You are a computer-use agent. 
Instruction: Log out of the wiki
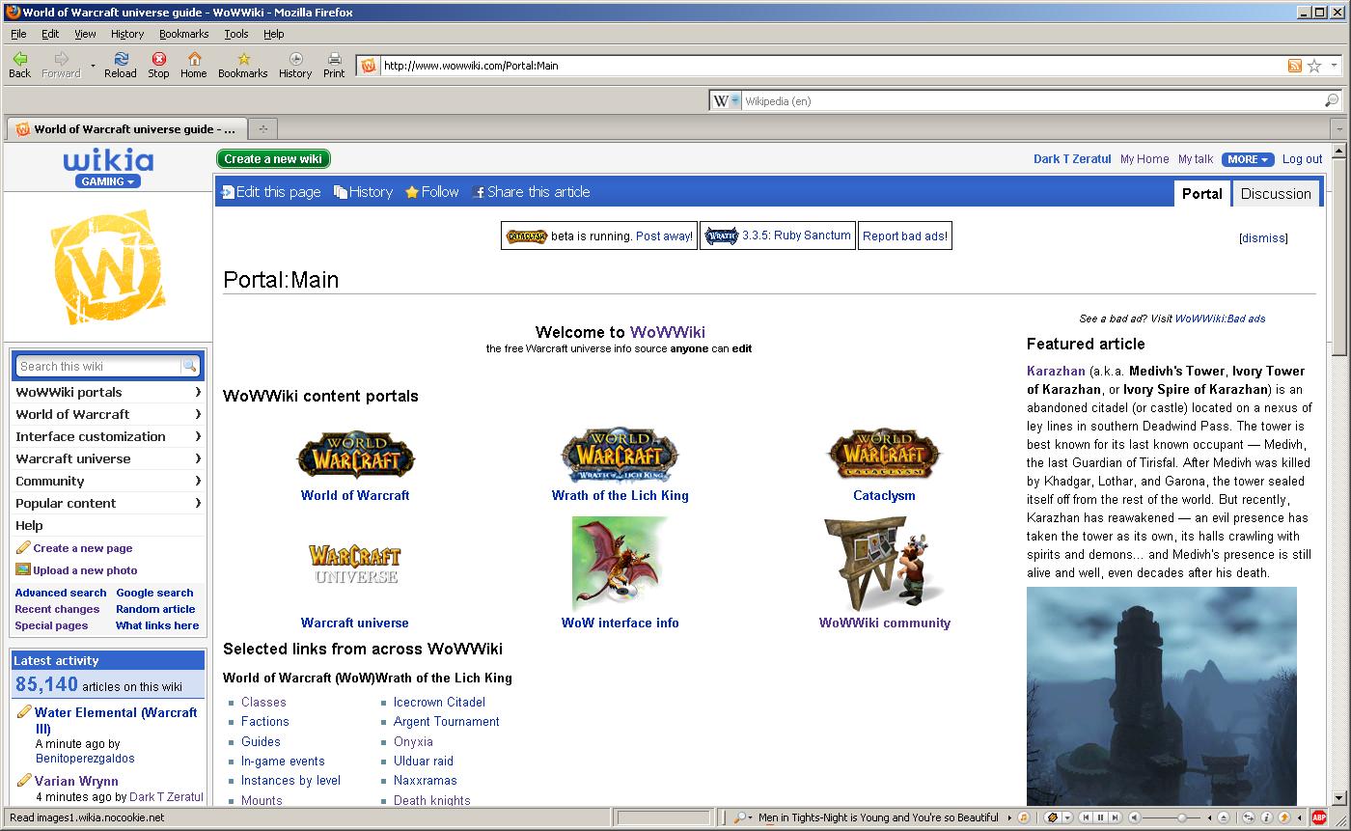tap(1302, 159)
